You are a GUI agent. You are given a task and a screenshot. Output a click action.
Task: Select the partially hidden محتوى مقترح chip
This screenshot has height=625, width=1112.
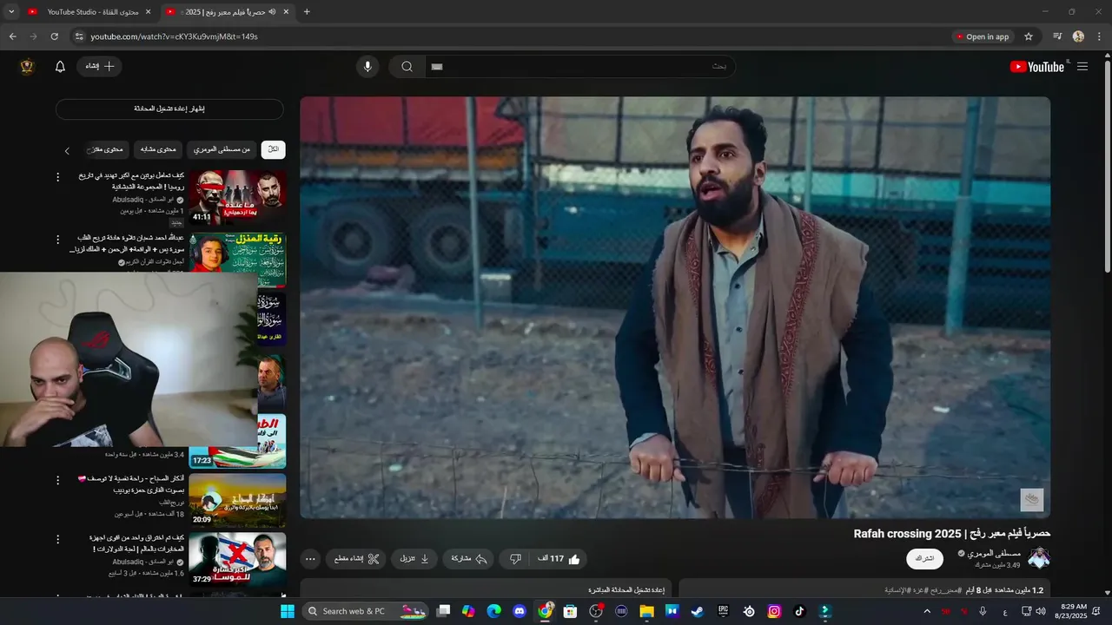point(107,149)
